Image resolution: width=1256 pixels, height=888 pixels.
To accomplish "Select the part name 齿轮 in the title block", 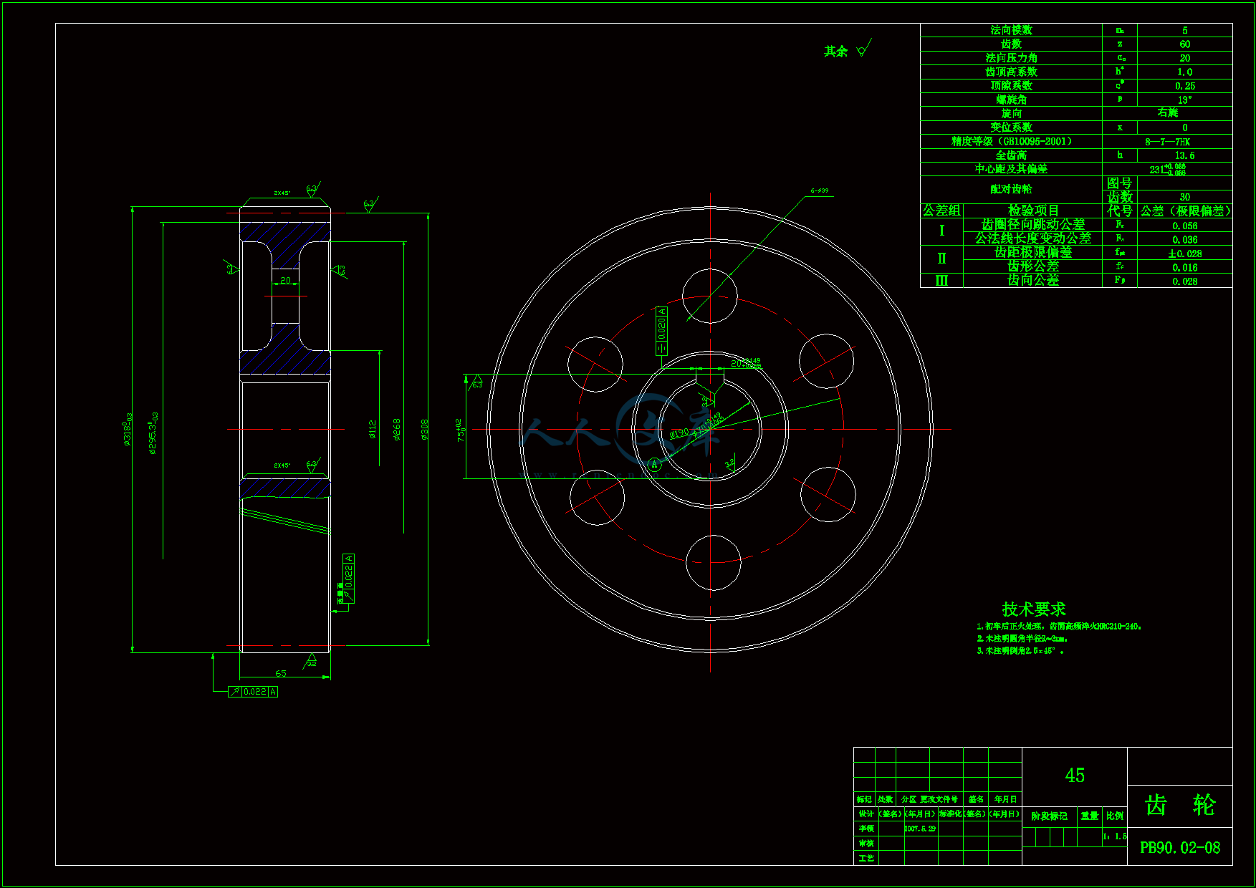I will 1180,806.
